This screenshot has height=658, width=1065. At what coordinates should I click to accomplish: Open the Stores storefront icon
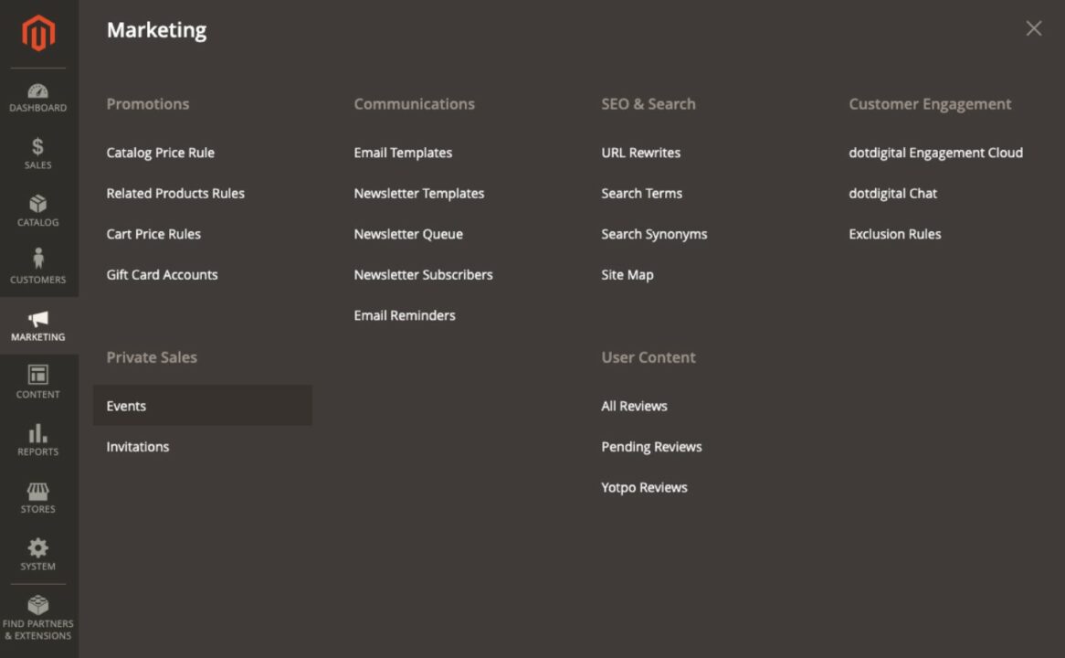coord(38,492)
